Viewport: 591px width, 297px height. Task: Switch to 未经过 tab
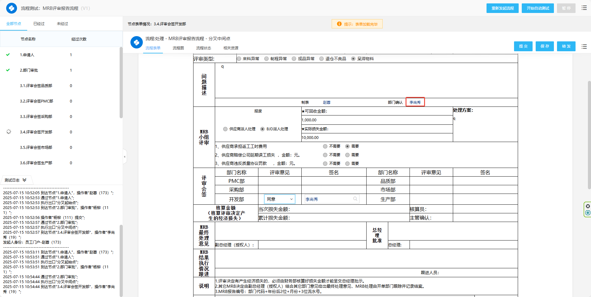pyautogui.click(x=62, y=23)
